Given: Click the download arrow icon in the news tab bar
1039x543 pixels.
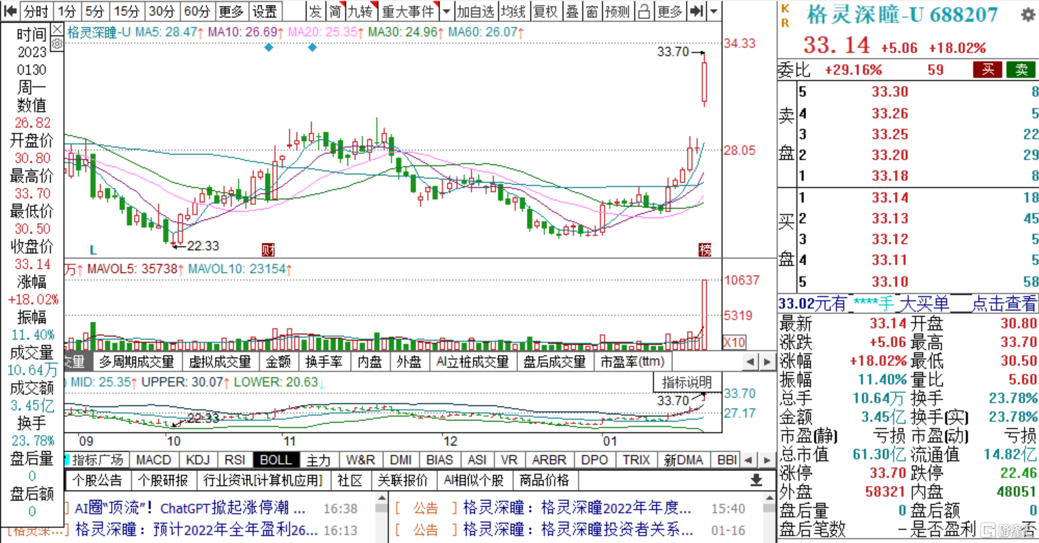Looking at the screenshot, I should (756, 480).
